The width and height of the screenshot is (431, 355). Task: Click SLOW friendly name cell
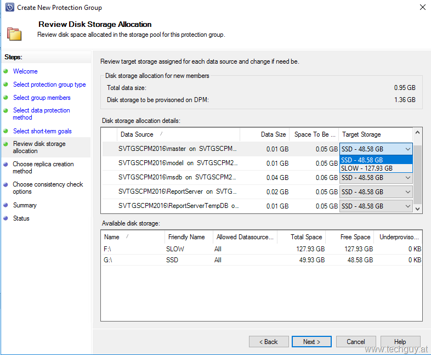point(175,249)
